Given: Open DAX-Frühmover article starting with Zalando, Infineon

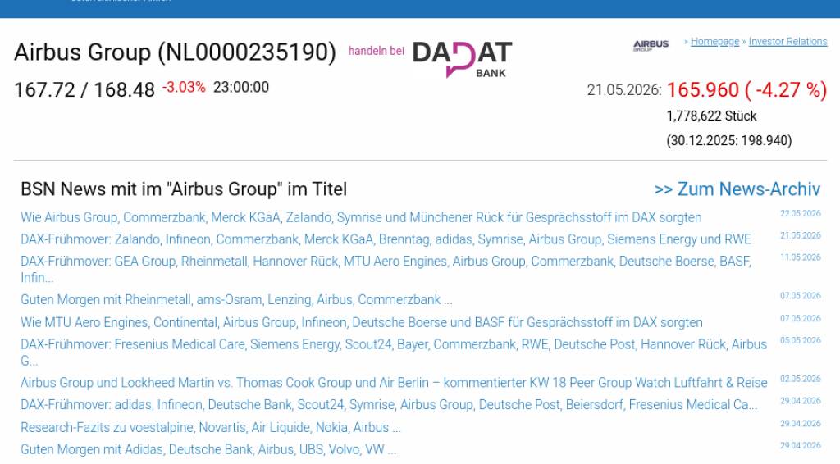Looking at the screenshot, I should click(386, 239).
